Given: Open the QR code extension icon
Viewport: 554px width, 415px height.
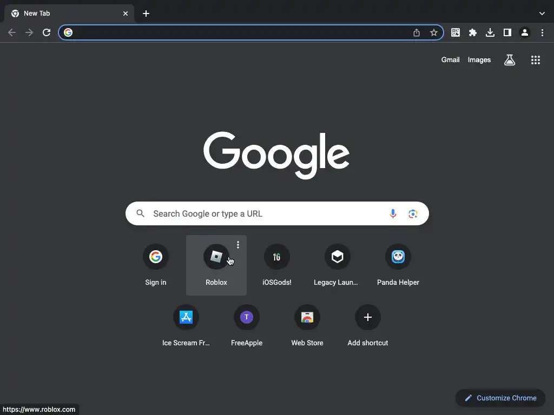Looking at the screenshot, I should [x=456, y=33].
